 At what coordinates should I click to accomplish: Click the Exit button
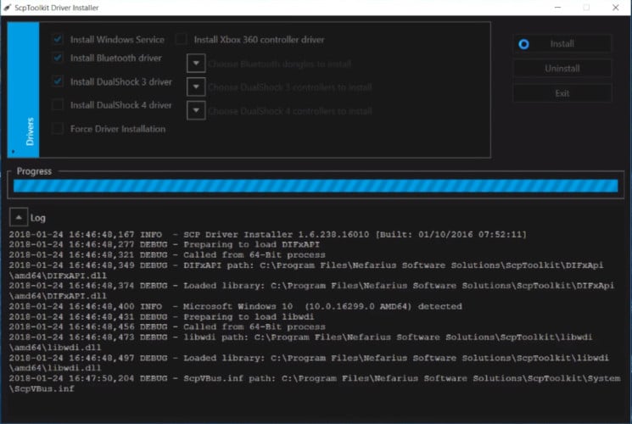[562, 93]
